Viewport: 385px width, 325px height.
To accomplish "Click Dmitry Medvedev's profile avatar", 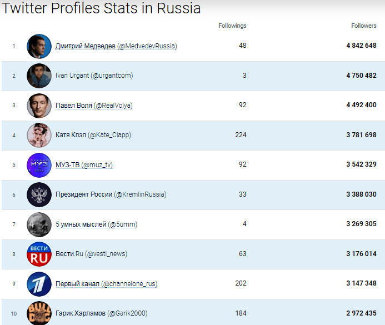I will pyautogui.click(x=39, y=46).
